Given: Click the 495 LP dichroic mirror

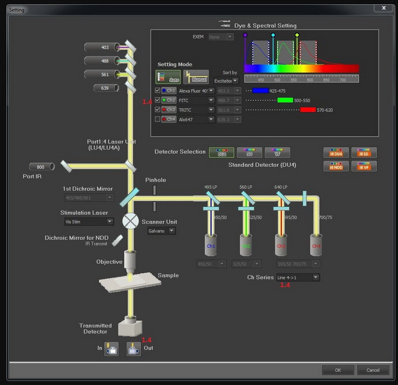Looking at the screenshot, I should (213, 198).
